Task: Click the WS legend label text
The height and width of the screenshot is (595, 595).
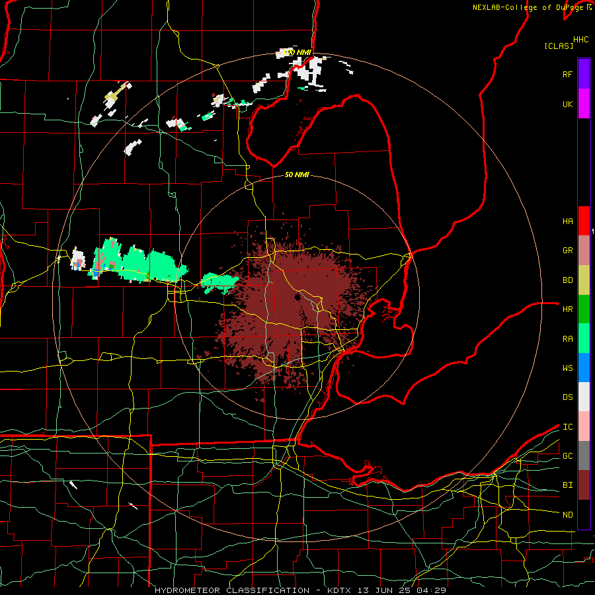Action: (x=567, y=368)
